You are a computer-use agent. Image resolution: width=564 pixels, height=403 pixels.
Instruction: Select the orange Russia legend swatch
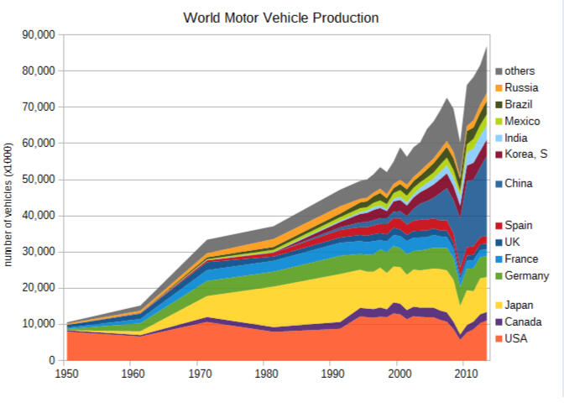(498, 88)
